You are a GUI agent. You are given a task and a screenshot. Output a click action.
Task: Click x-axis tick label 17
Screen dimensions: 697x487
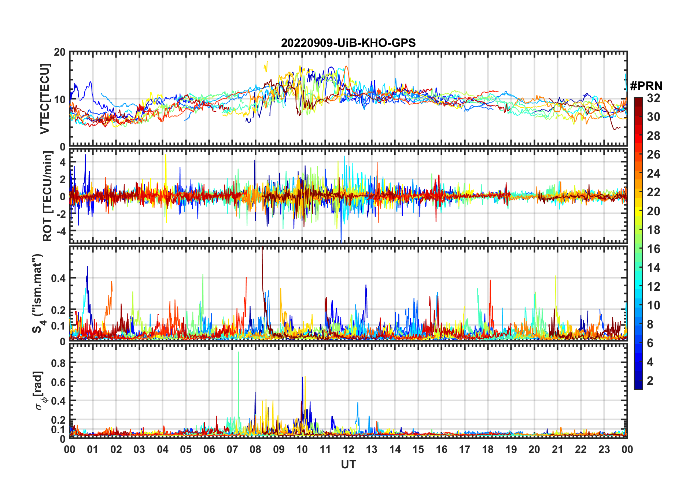pyautogui.click(x=465, y=449)
